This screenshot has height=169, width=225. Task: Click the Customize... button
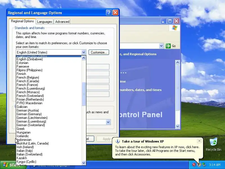click(x=99, y=52)
